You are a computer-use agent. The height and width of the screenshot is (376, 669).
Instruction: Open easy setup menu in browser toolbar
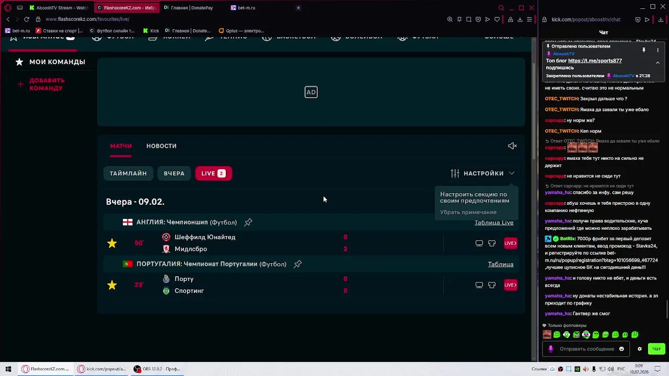click(529, 19)
